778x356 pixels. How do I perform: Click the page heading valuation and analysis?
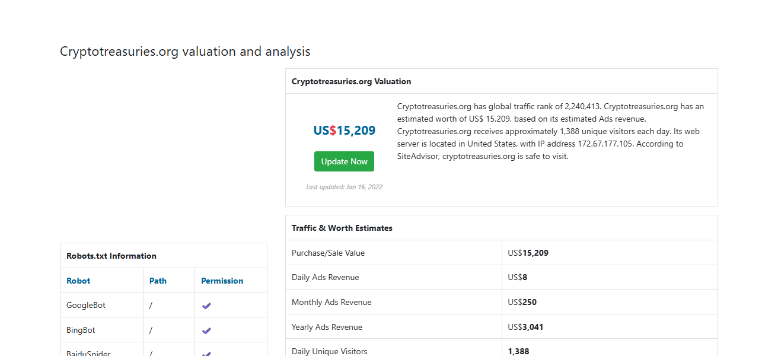click(x=184, y=51)
